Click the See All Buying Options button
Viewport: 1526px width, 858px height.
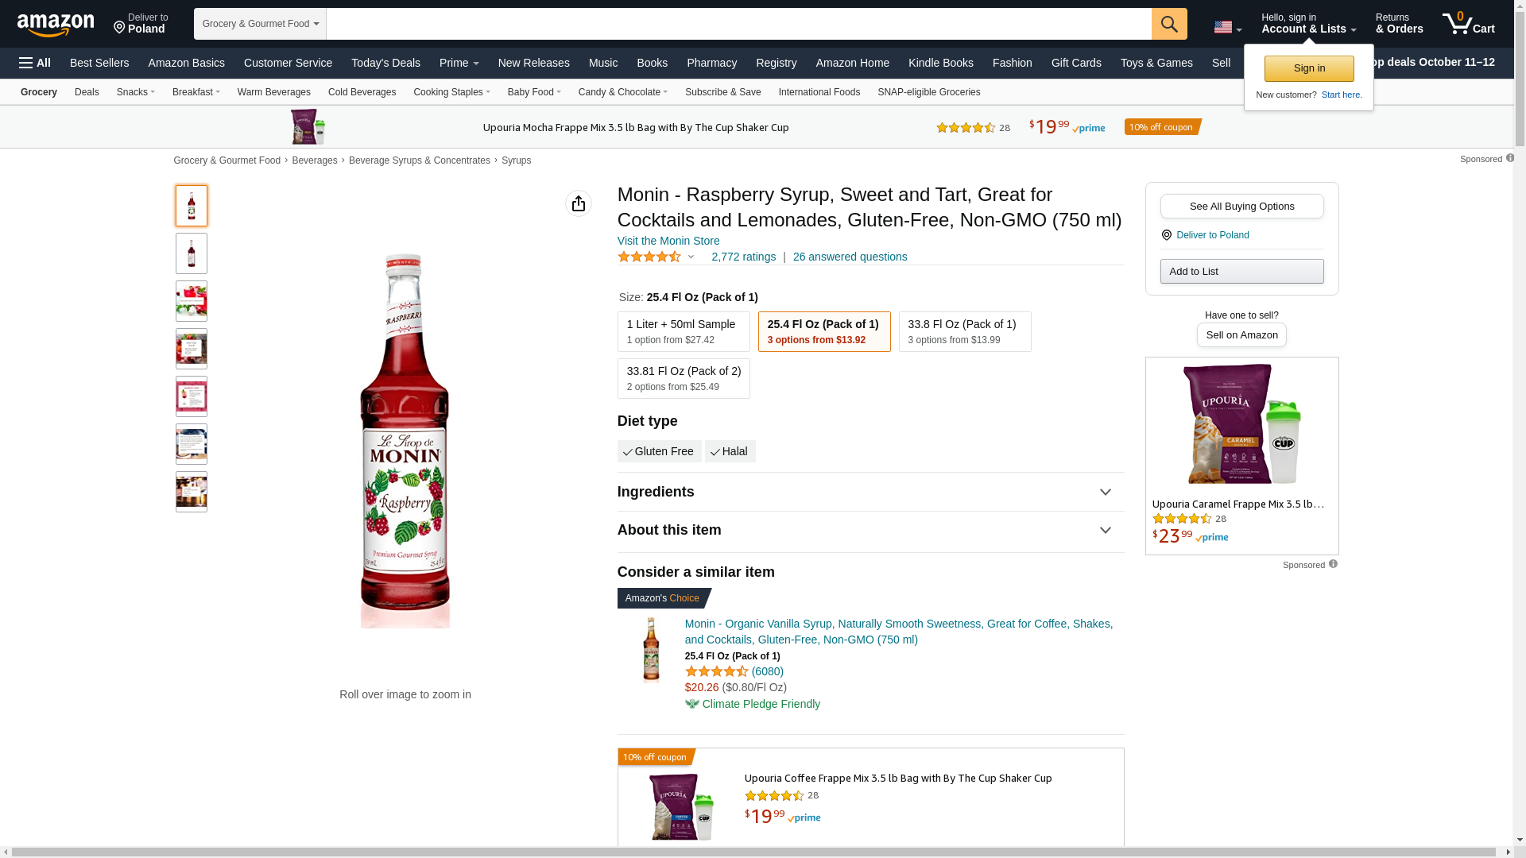click(1241, 207)
